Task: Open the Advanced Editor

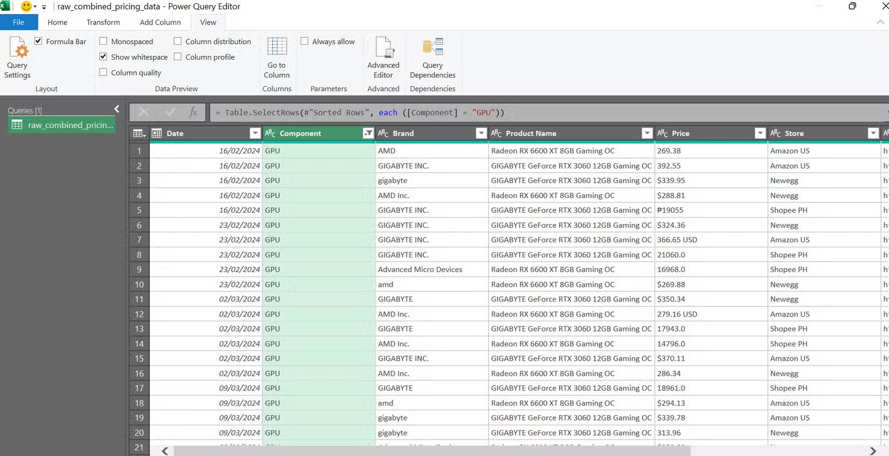Action: pos(384,48)
